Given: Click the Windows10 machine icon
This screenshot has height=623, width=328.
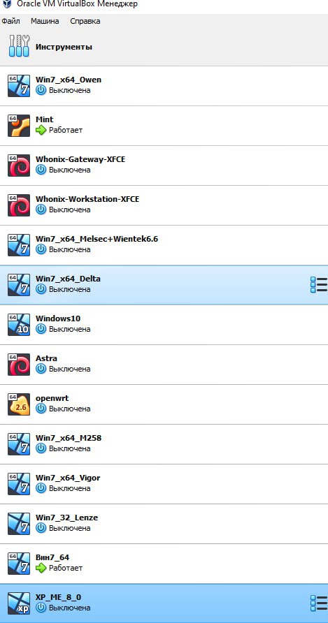Looking at the screenshot, I should coord(19,325).
